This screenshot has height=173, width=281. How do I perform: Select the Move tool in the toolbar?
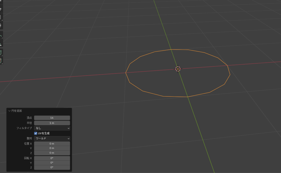1,2
